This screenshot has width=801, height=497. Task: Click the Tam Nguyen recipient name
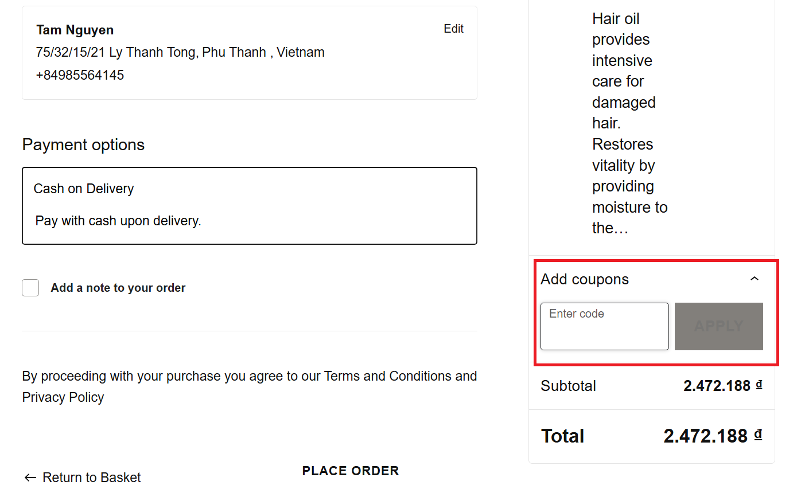(x=75, y=30)
